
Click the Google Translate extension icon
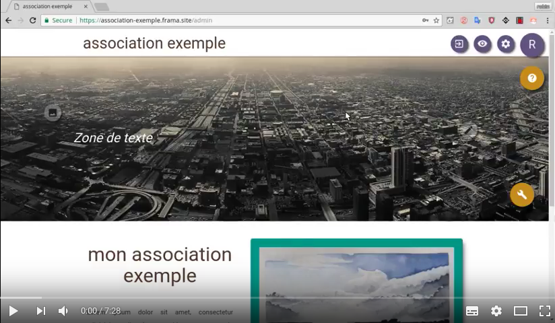478,20
